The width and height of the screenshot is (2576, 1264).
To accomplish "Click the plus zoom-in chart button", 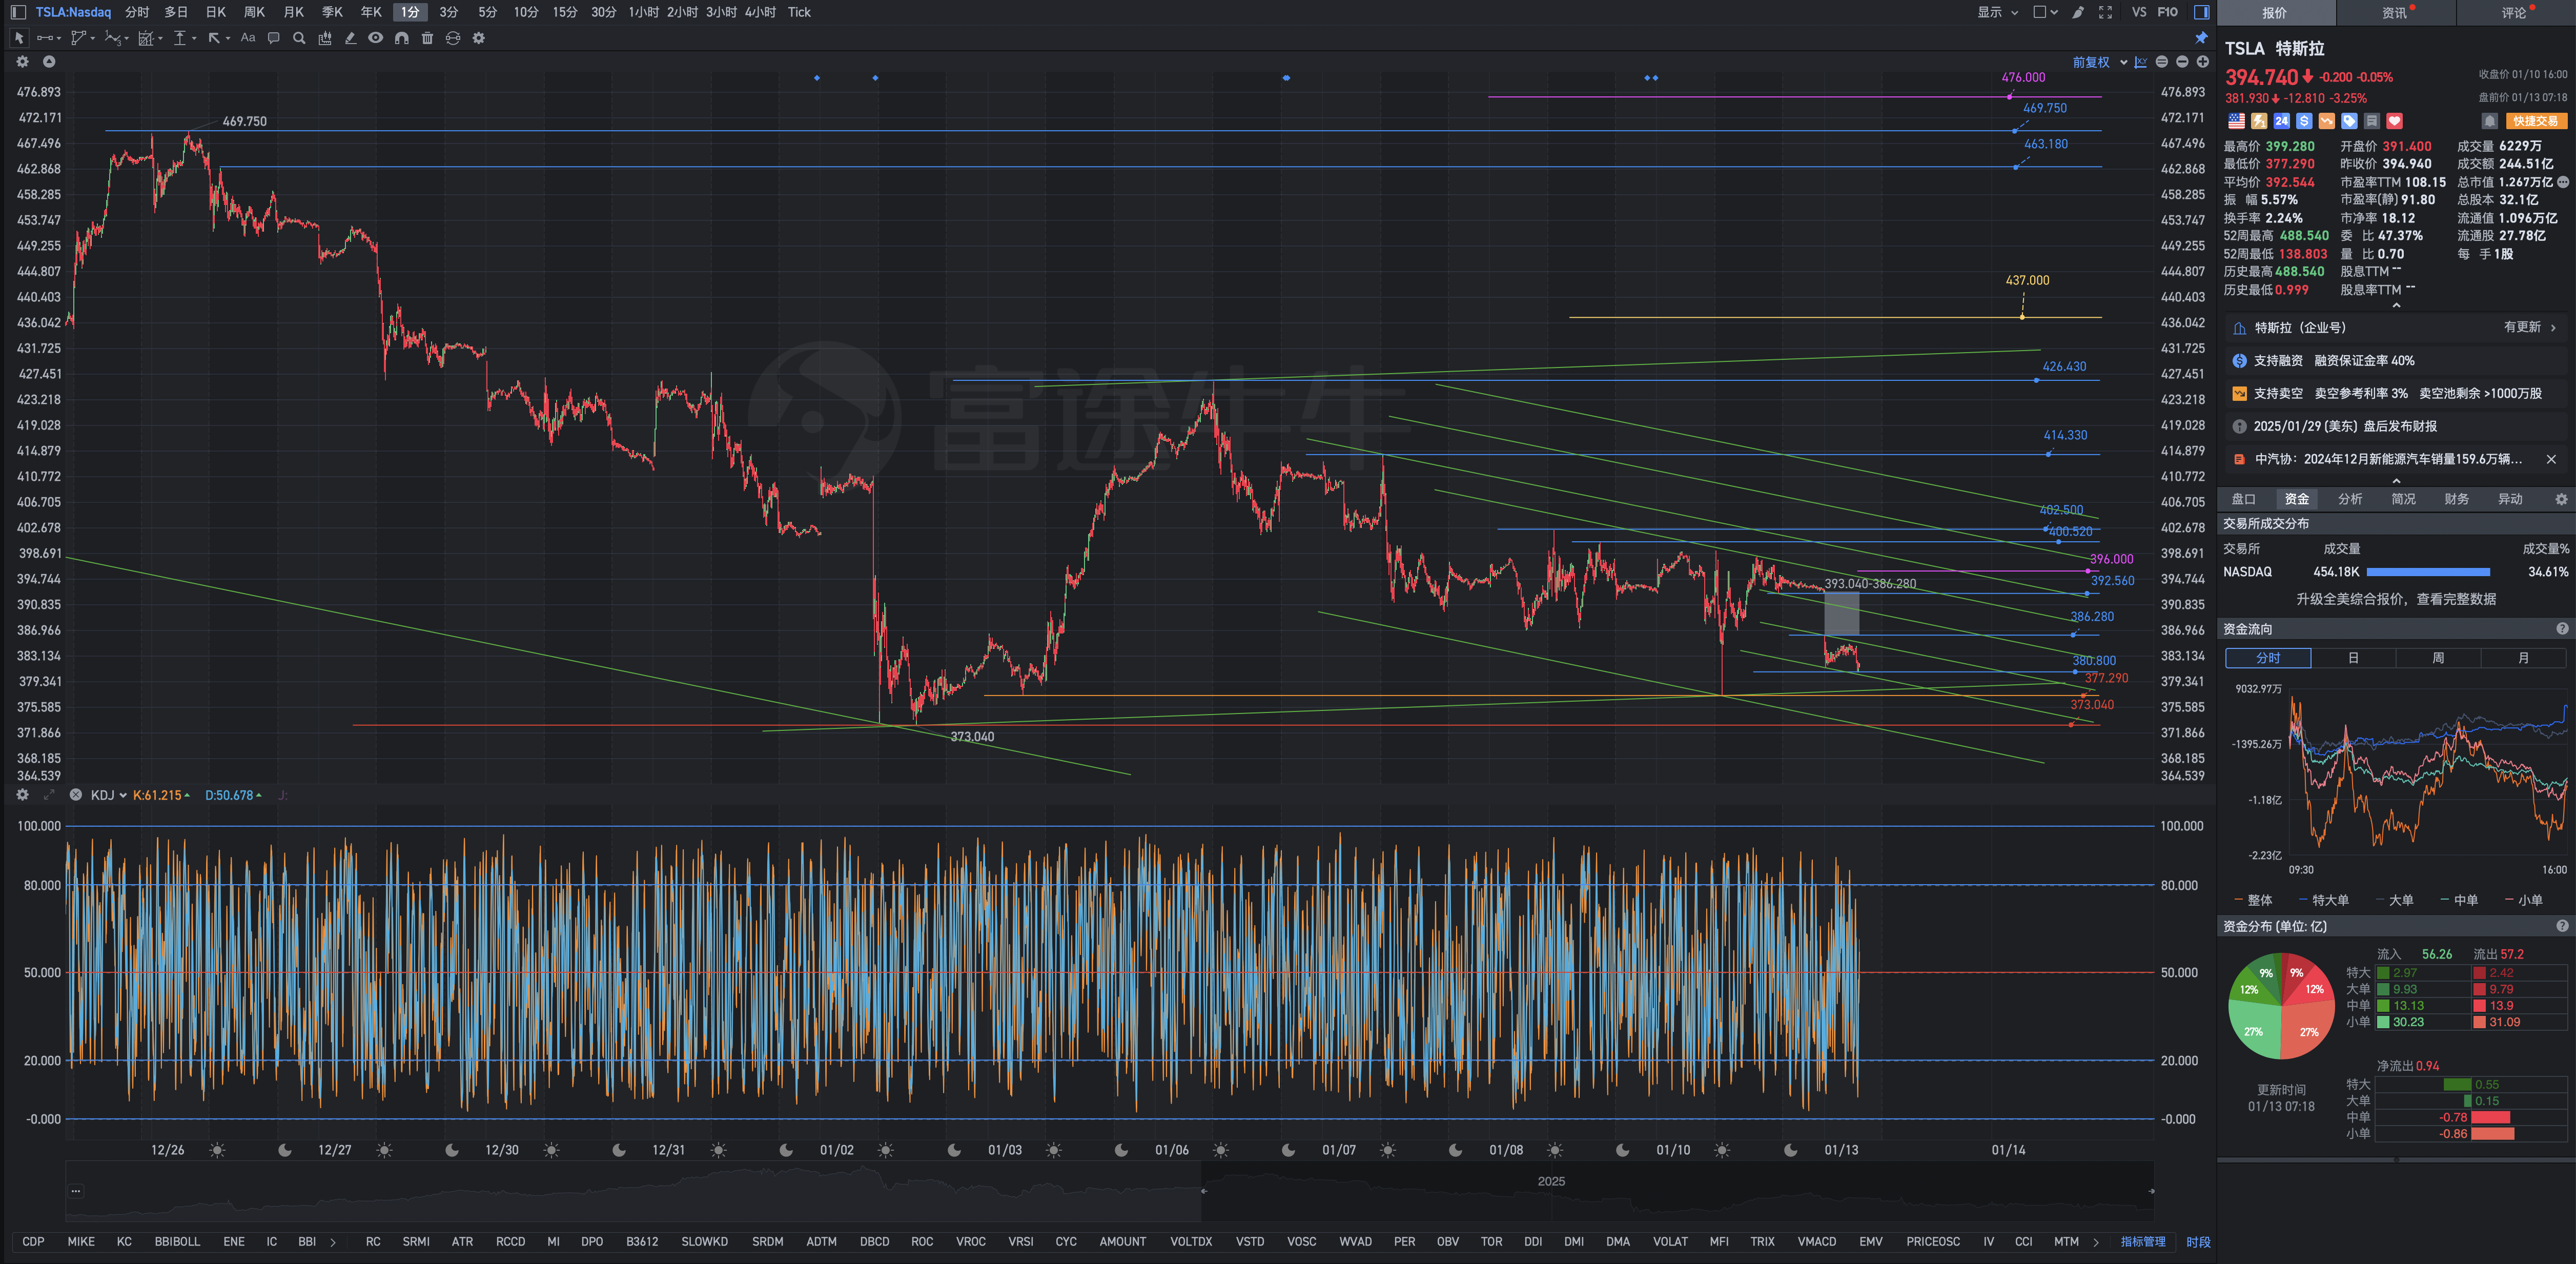I will [2202, 62].
